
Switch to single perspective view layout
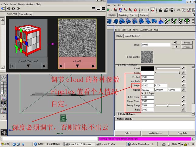[4, 78]
